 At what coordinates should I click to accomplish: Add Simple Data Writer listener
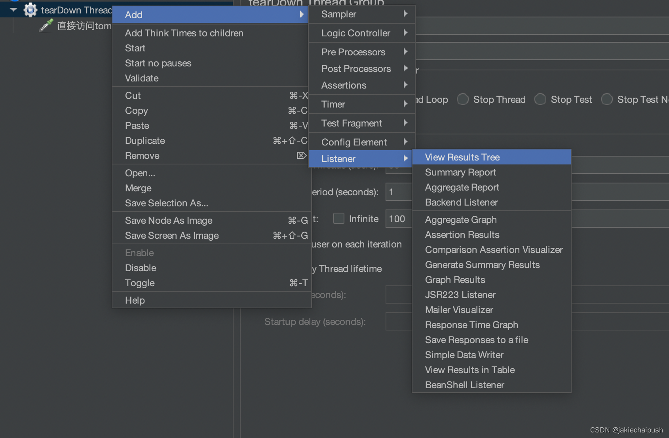(x=492, y=355)
